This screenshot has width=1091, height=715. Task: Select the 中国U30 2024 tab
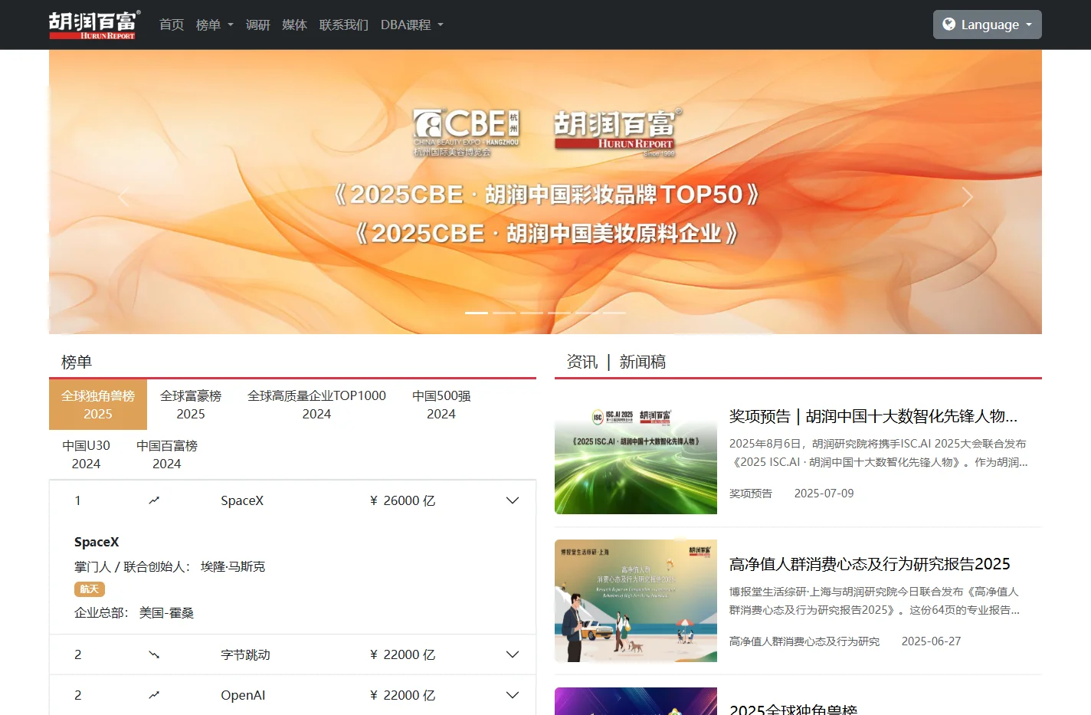coord(86,454)
